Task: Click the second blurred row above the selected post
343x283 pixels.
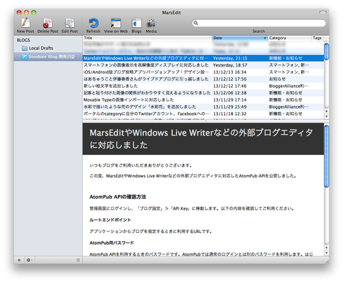Action: tap(204, 51)
